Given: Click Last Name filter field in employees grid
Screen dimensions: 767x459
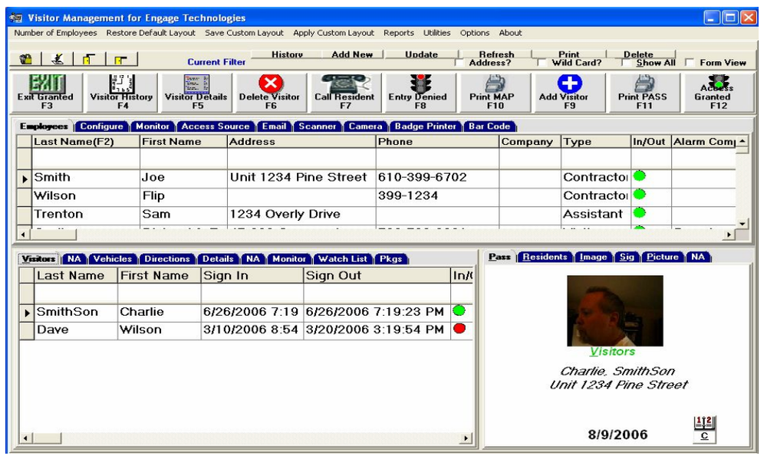Looking at the screenshot, I should coord(86,159).
